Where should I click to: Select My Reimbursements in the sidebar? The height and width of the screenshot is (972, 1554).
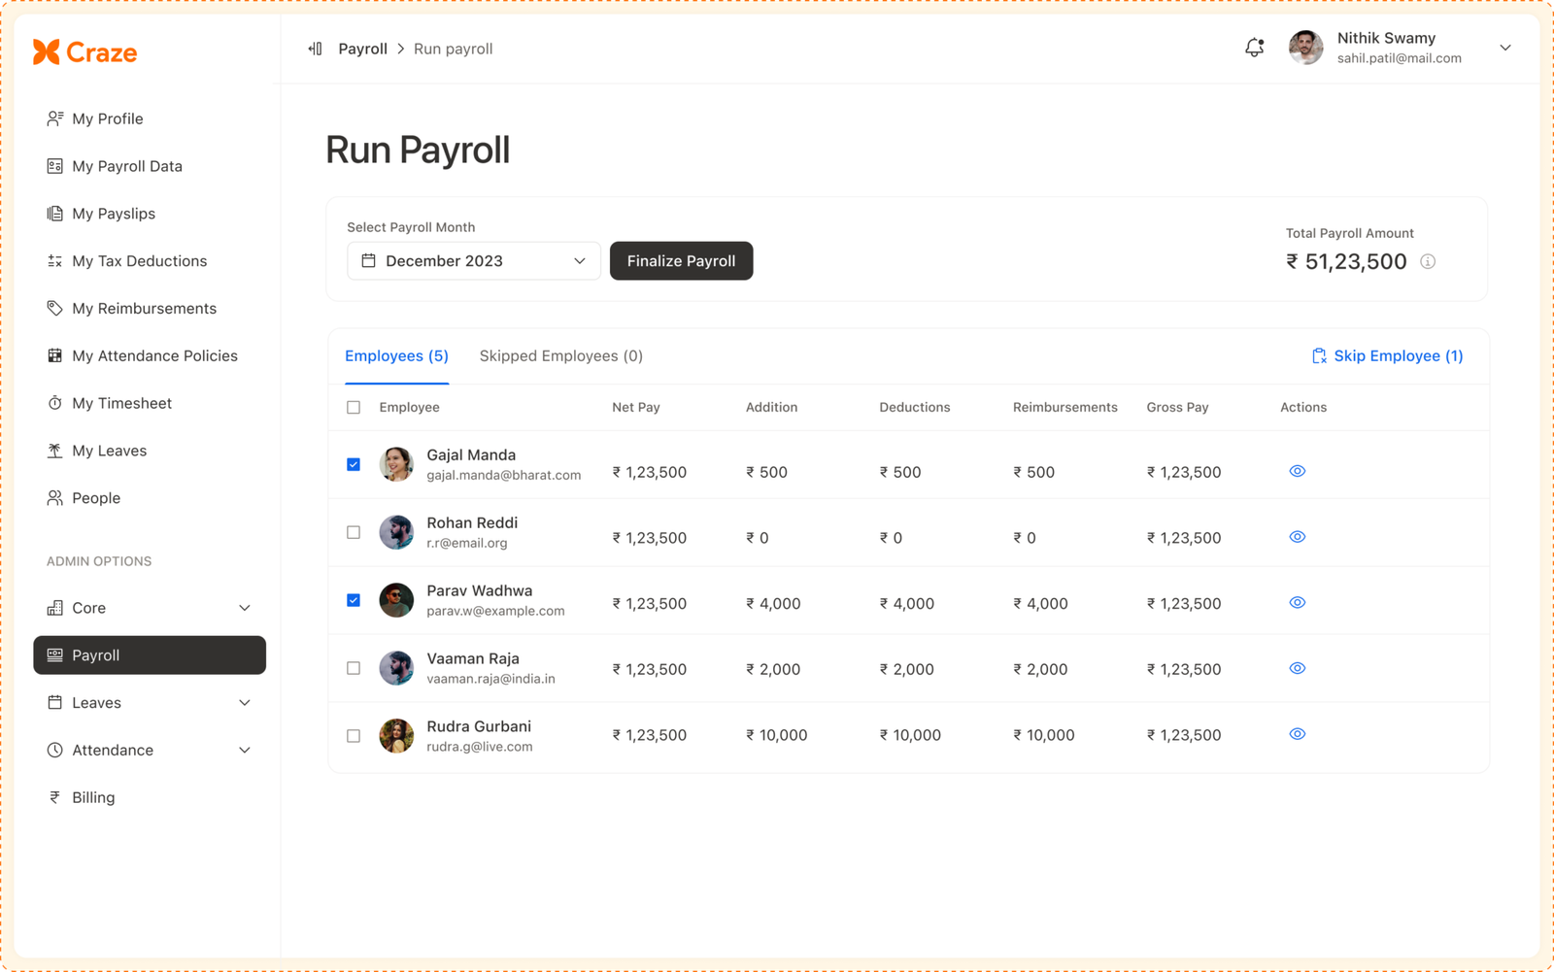click(x=144, y=308)
